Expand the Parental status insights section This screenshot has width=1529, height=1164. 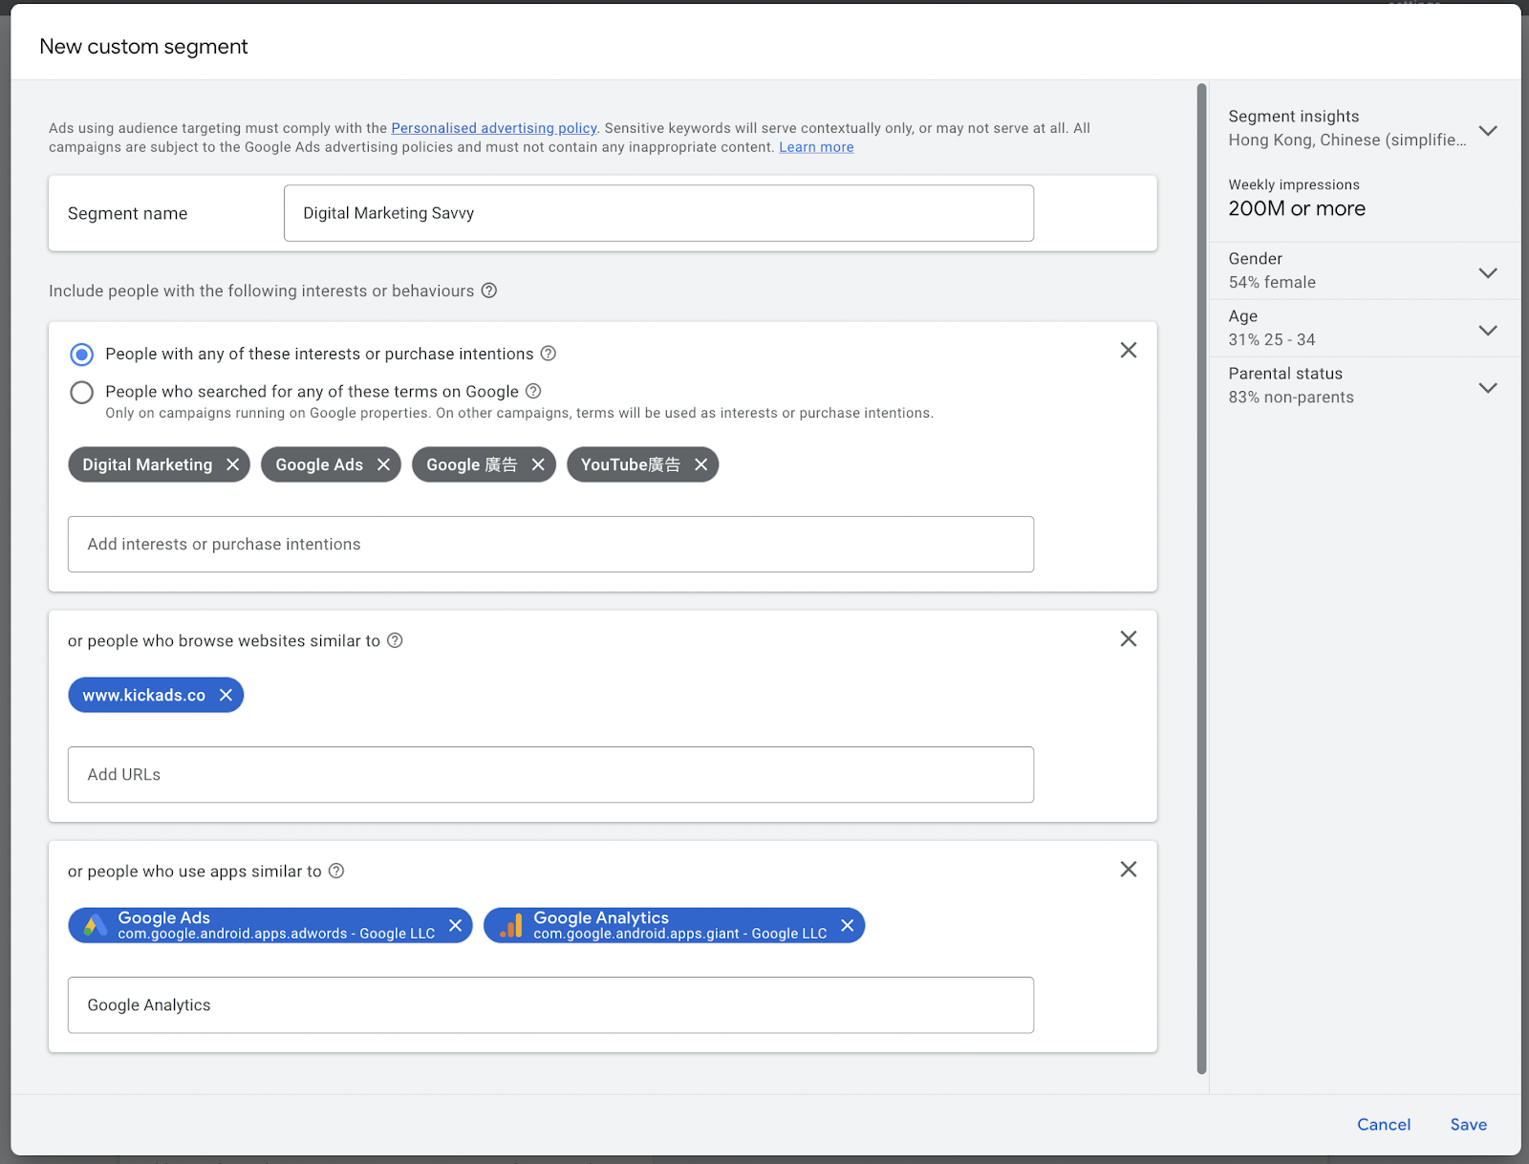click(1488, 387)
